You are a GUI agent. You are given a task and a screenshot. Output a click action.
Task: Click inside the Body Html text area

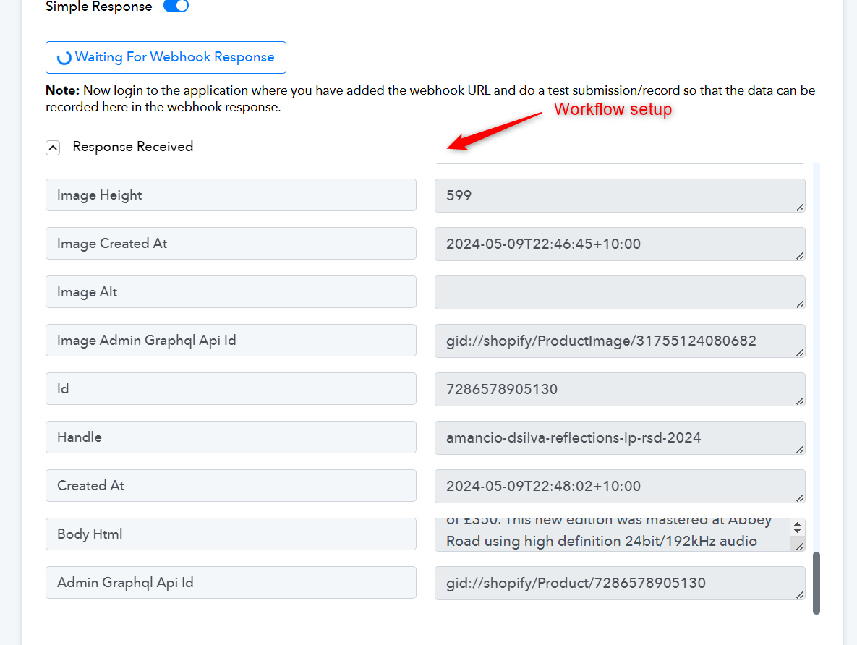(611, 534)
